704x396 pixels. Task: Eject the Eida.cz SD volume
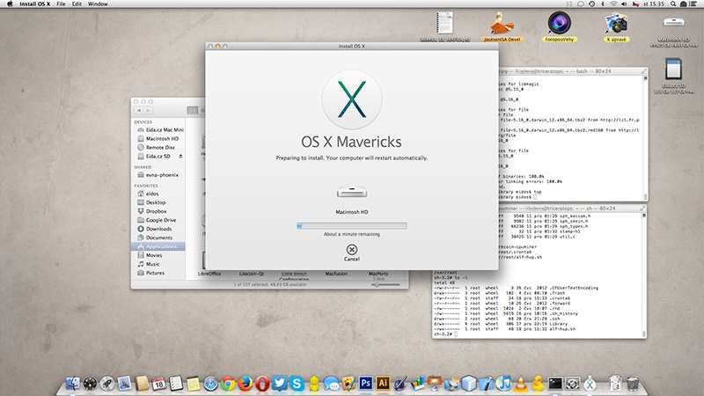(181, 157)
